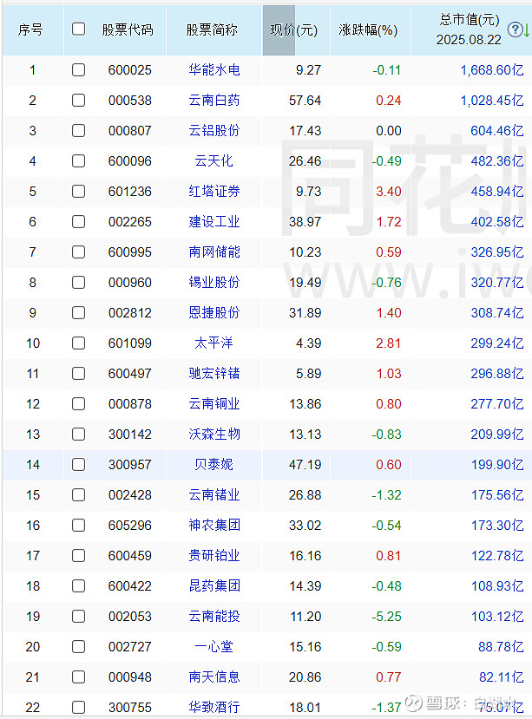Select the checkbox next to 600096

pyautogui.click(x=78, y=161)
